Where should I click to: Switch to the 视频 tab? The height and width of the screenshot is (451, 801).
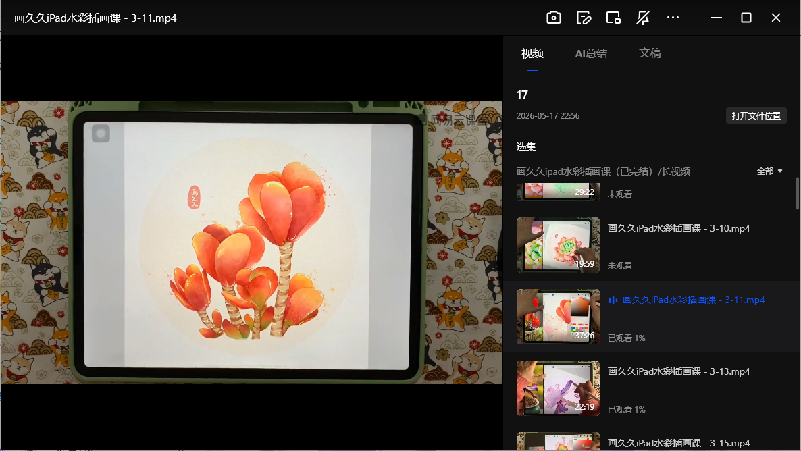(x=532, y=53)
